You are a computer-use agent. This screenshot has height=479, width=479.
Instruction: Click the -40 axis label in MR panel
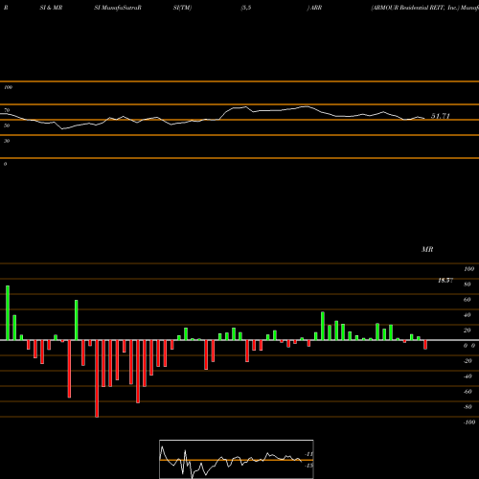click(468, 376)
